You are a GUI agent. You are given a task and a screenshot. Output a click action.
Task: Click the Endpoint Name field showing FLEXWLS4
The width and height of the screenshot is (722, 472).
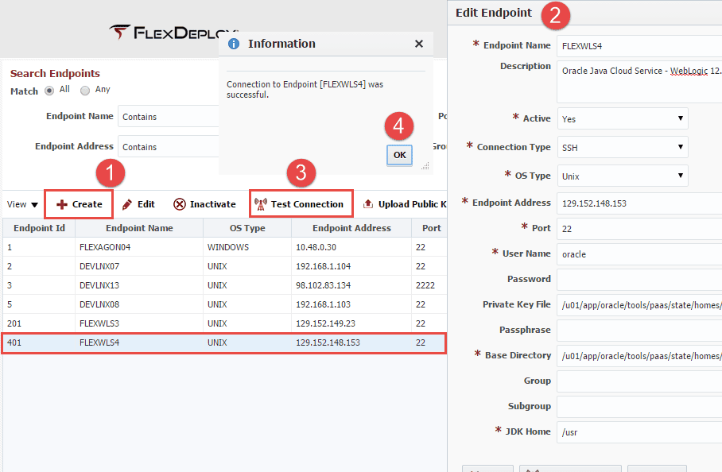click(639, 46)
